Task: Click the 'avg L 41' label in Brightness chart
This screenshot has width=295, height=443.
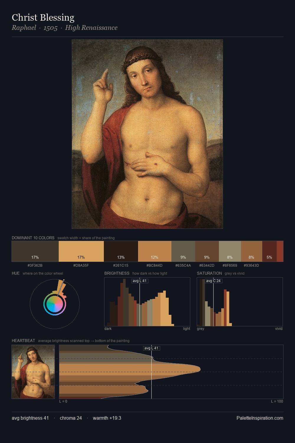Action: [x=140, y=281]
